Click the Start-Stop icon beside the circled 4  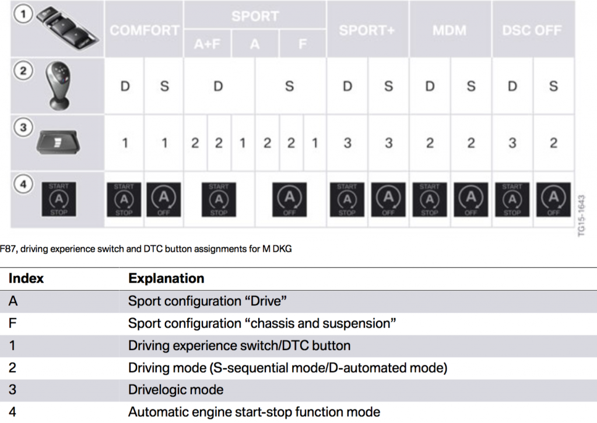[59, 198]
